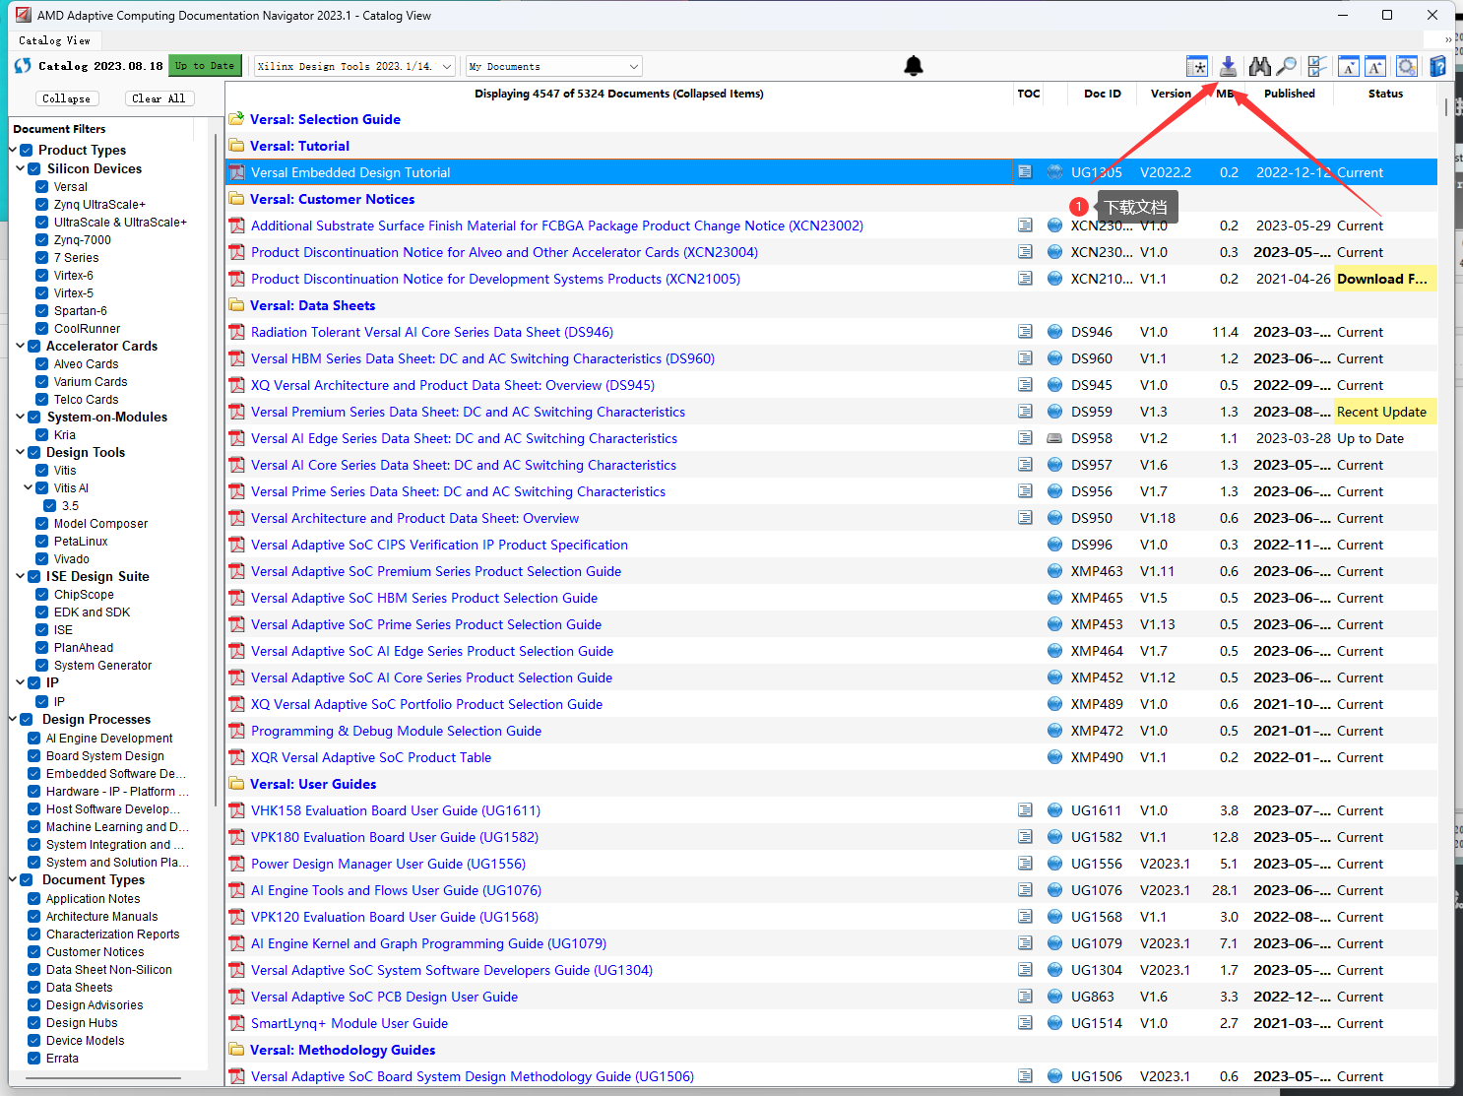
Task: Open the My Documents dropdown
Action: click(554, 66)
